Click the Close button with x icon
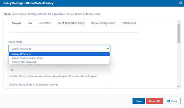This screenshot has width=184, height=108. click(x=172, y=101)
